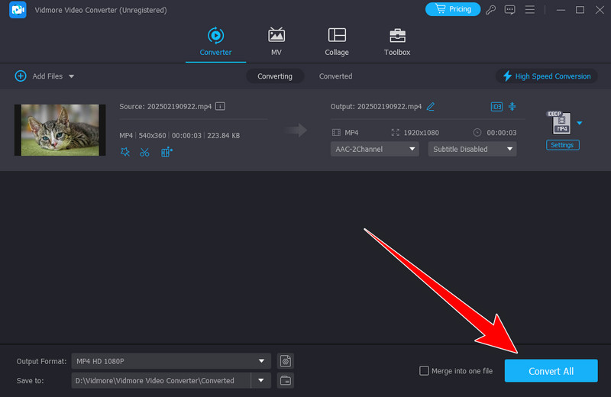Viewport: 611px width, 397px height.
Task: Open the Collage tab
Action: [x=336, y=42]
